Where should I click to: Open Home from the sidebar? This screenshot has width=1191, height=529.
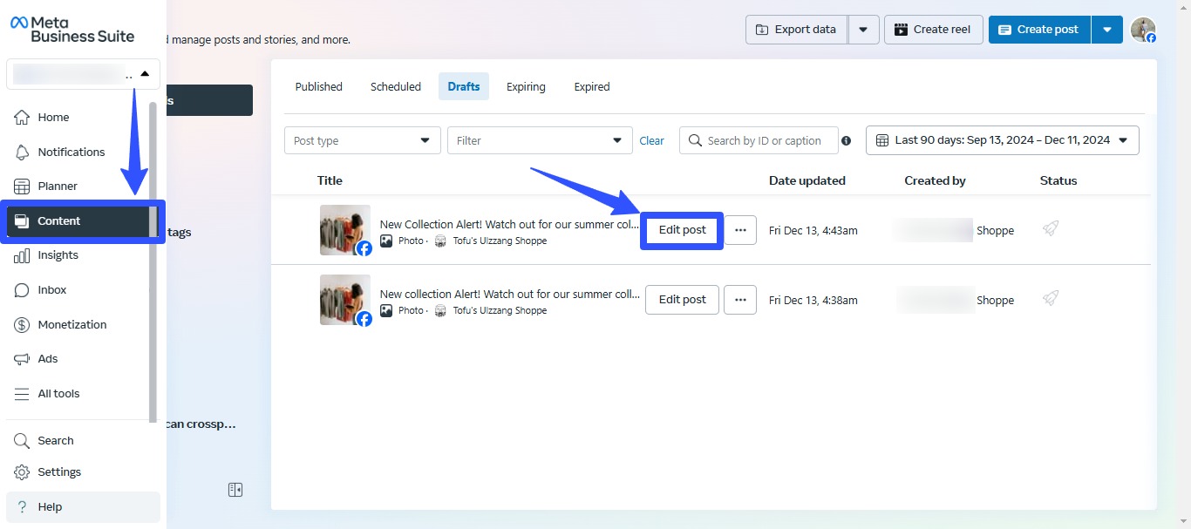[x=53, y=118]
